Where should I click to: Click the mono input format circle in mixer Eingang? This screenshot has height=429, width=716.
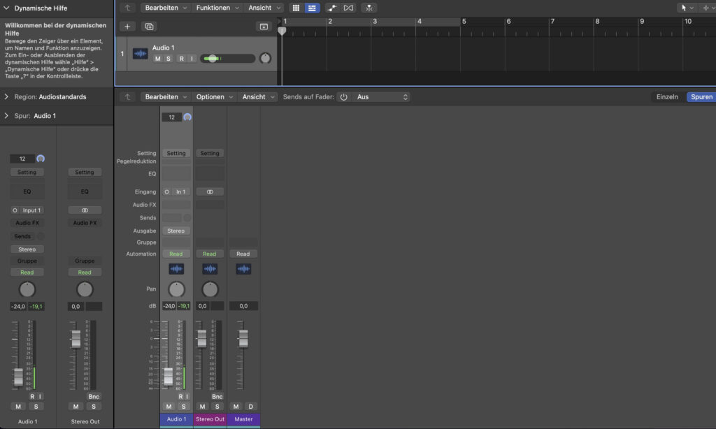(166, 191)
